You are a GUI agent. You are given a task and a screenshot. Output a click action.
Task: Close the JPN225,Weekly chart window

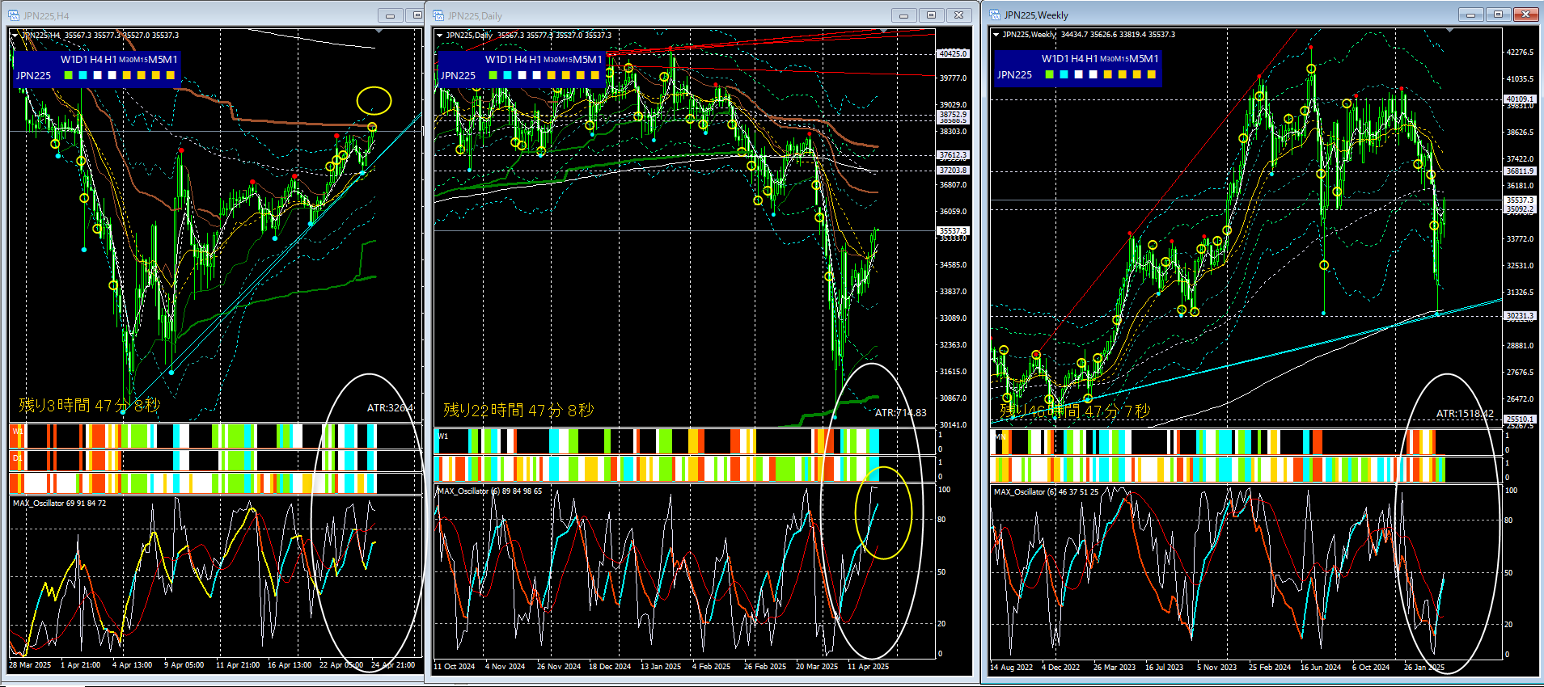[1525, 15]
